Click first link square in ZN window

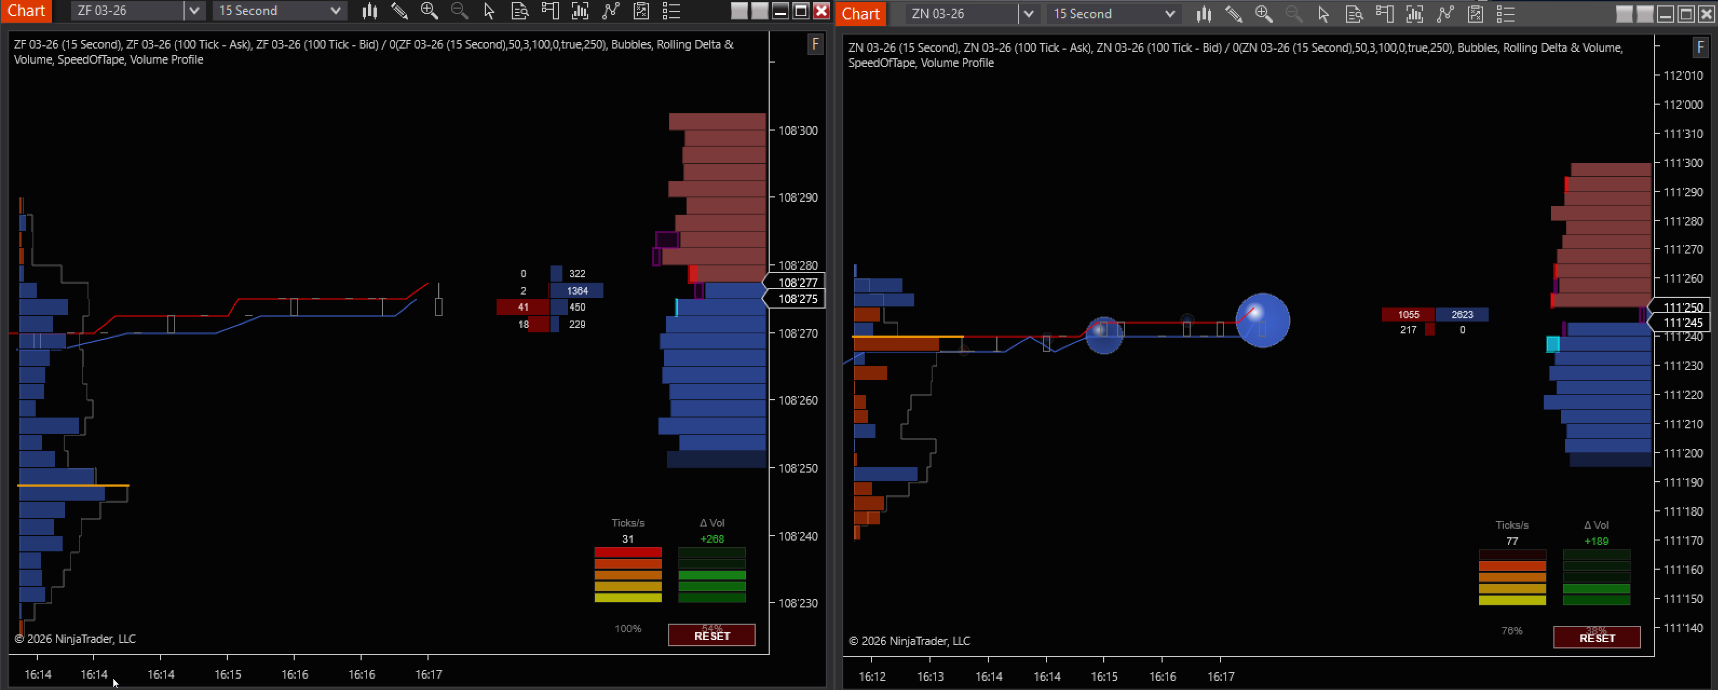click(x=1625, y=13)
